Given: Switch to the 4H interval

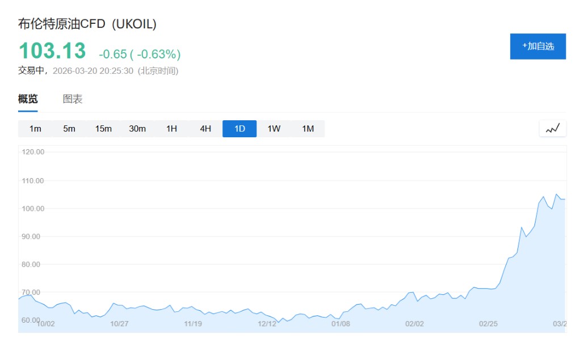Looking at the screenshot, I should (x=205, y=129).
